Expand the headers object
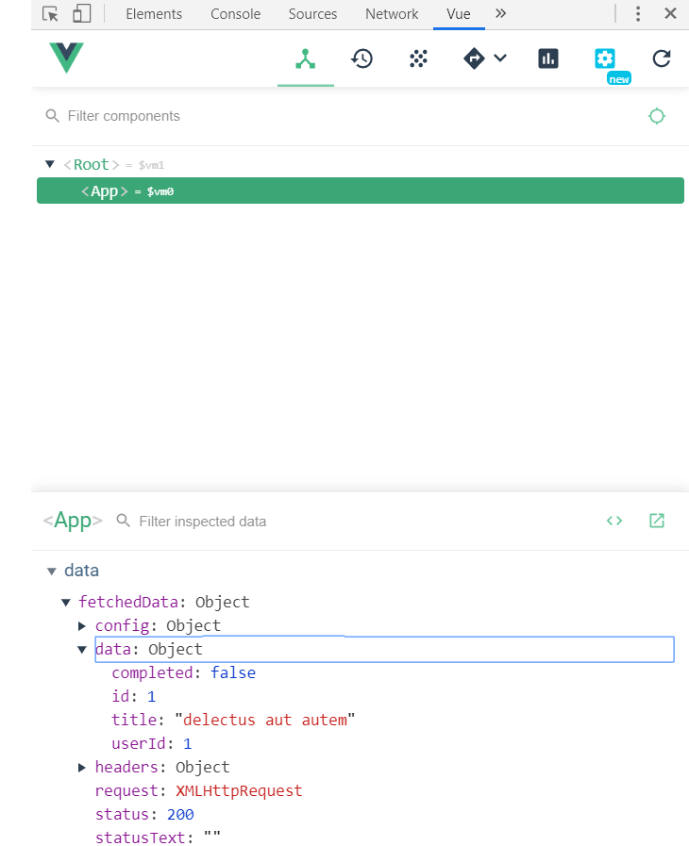689x846 pixels. point(81,767)
